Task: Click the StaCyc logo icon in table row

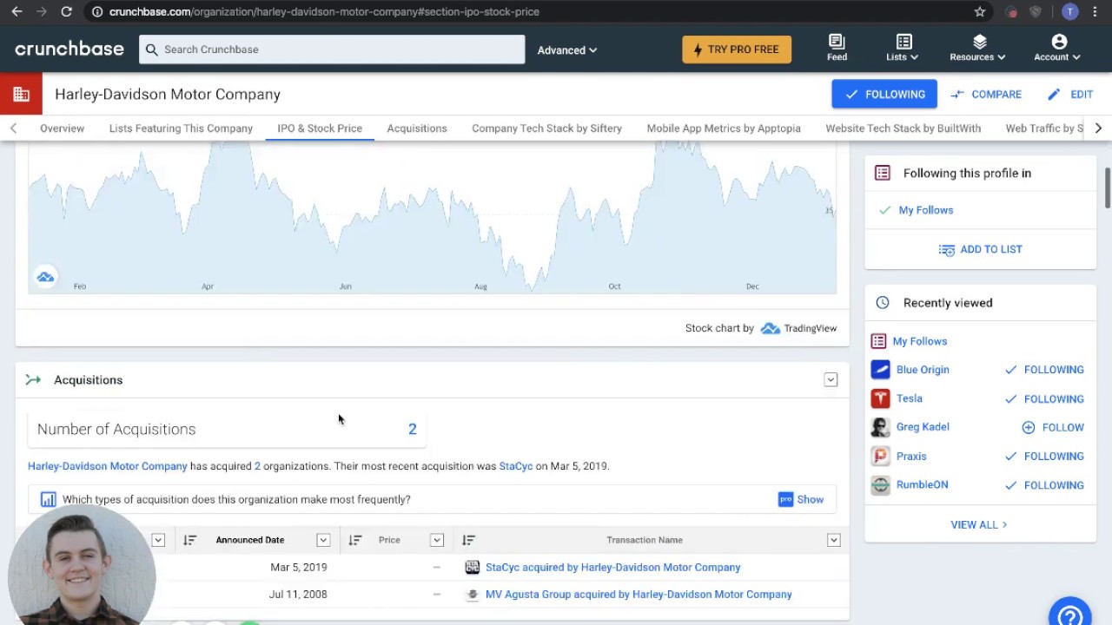Action: 472,567
